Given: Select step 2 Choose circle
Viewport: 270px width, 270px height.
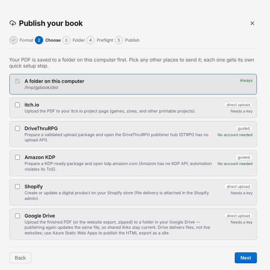Looking at the screenshot, I should click(x=39, y=40).
